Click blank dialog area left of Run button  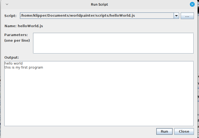point(81,131)
